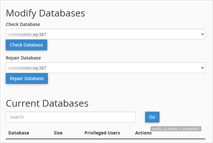Click the arrow on Repair Database select
Viewport: 213px width, 143px height.
(x=203, y=68)
